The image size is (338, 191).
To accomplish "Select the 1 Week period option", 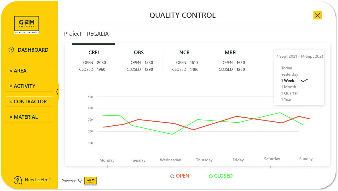I will point(287,81).
